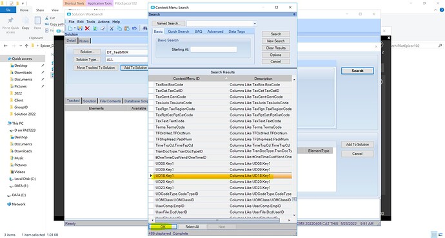This screenshot has height=238, width=445.
Task: Click the Clear Results button
Action: click(276, 48)
